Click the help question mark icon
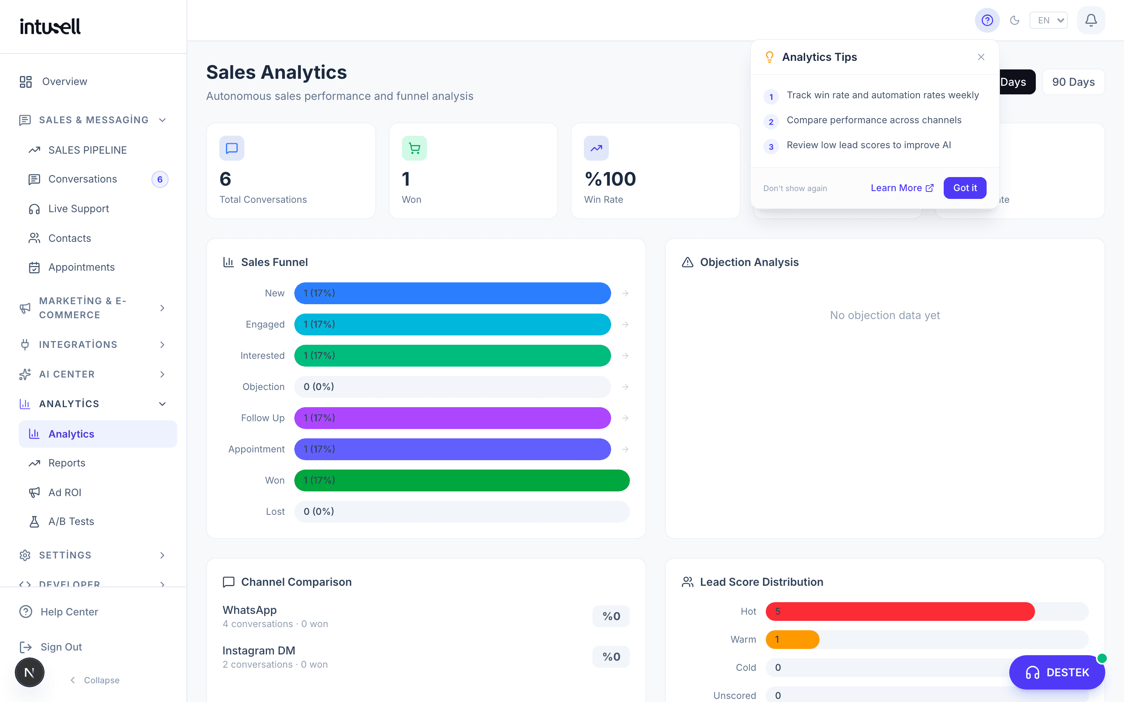The image size is (1124, 702). click(x=987, y=20)
